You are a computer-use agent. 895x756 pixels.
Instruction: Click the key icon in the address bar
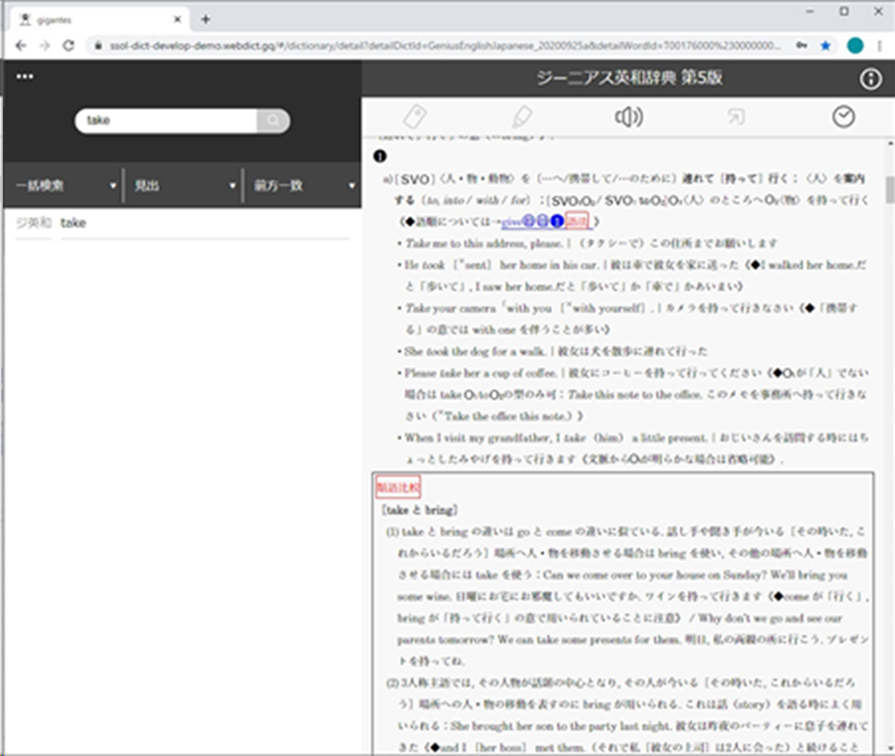802,46
